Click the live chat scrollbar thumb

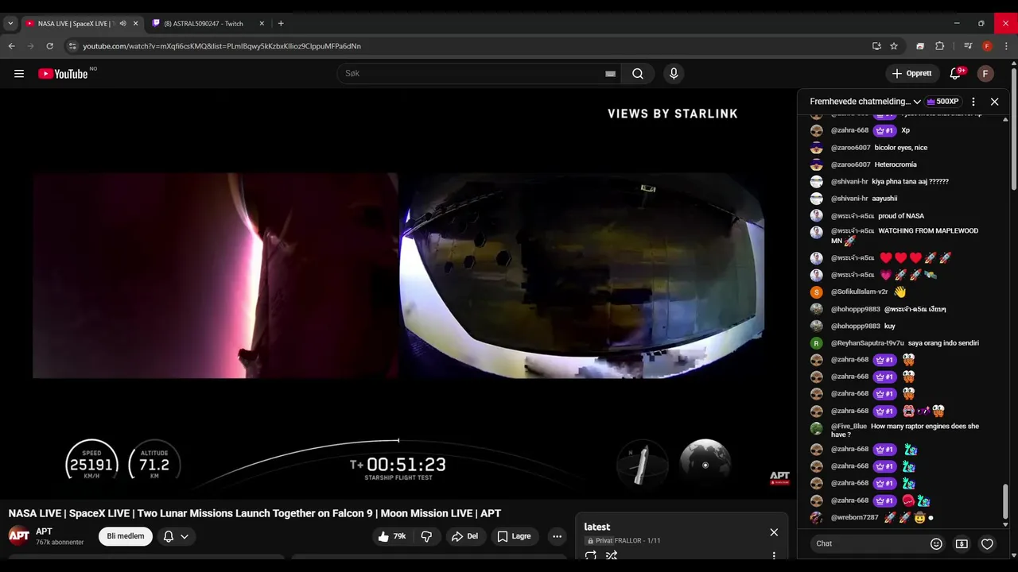(x=1005, y=500)
